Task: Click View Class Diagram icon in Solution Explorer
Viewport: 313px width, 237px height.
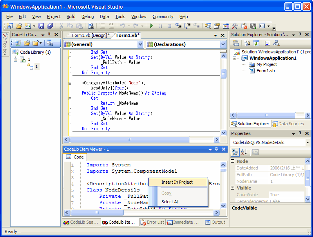Action: pos(277,43)
